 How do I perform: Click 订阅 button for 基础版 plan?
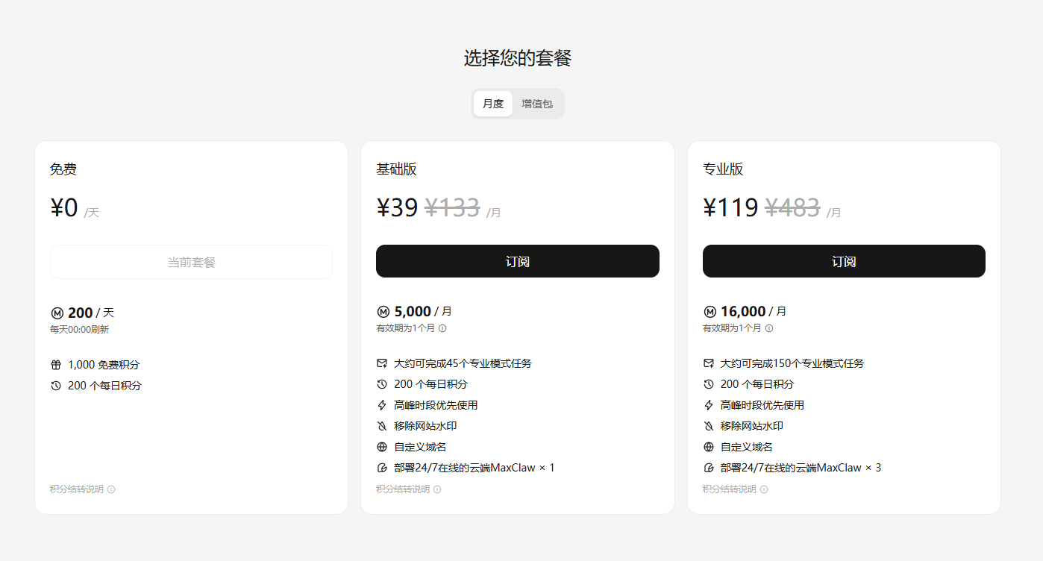click(x=517, y=261)
